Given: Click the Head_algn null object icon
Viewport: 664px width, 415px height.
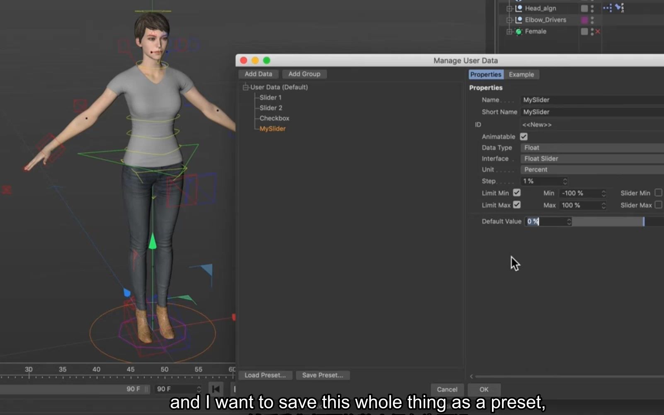Looking at the screenshot, I should coord(520,8).
